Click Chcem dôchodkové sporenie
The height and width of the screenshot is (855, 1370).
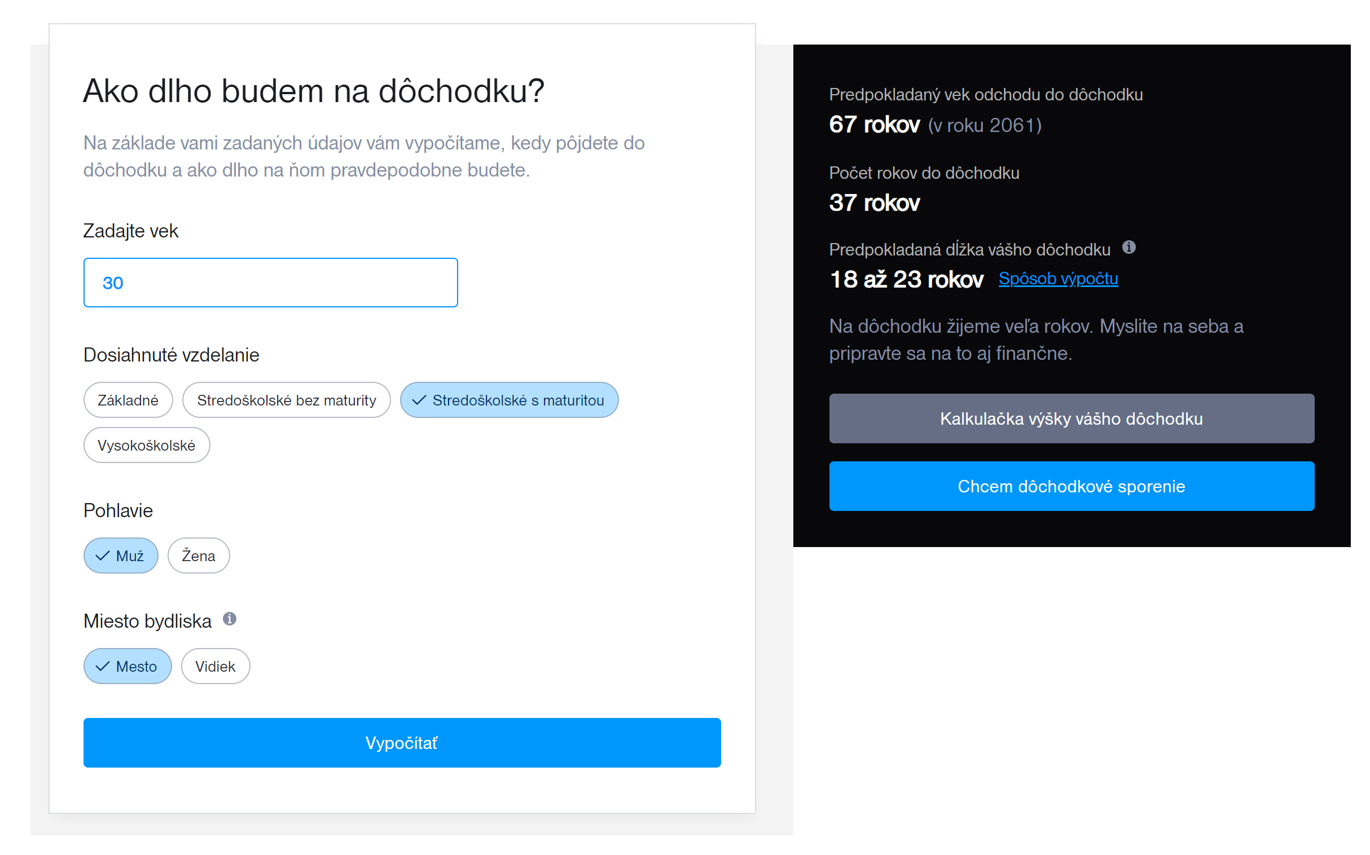pyautogui.click(x=1071, y=486)
